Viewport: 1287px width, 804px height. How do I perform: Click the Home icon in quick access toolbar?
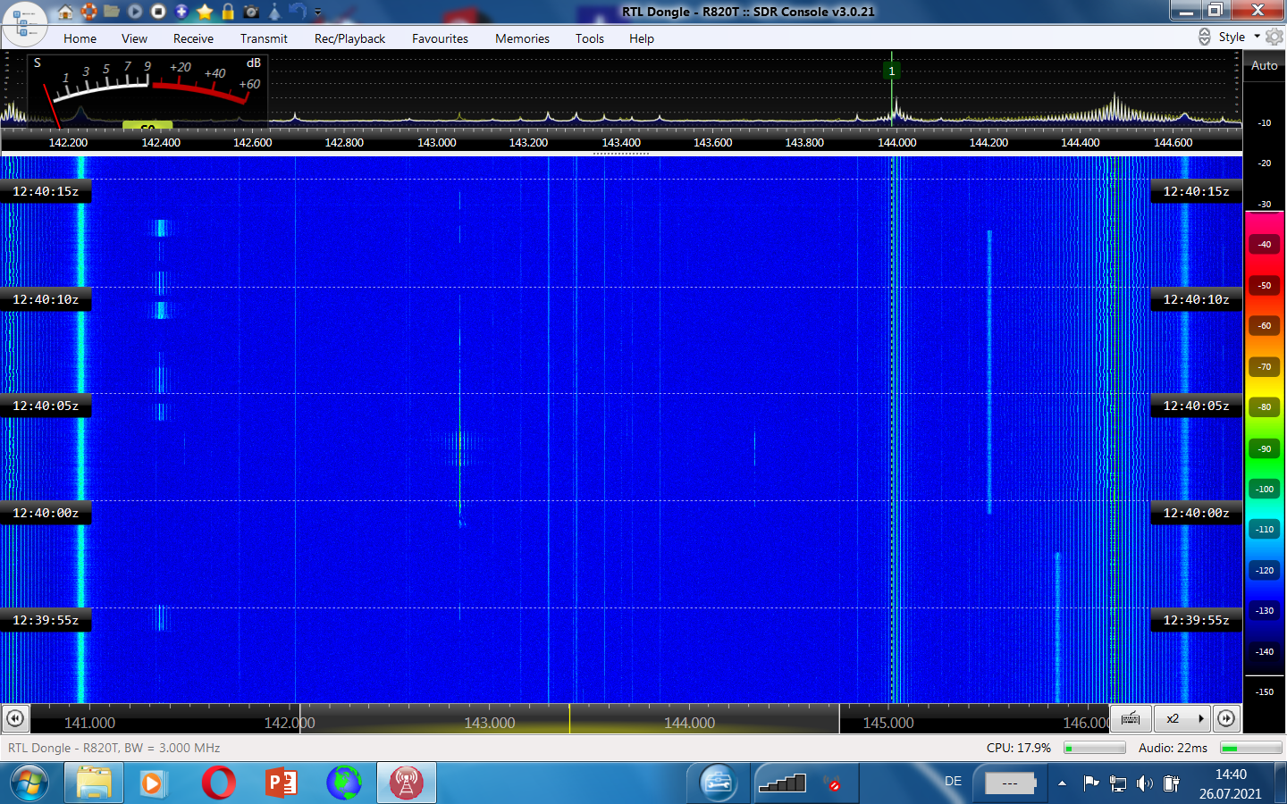pyautogui.click(x=65, y=12)
